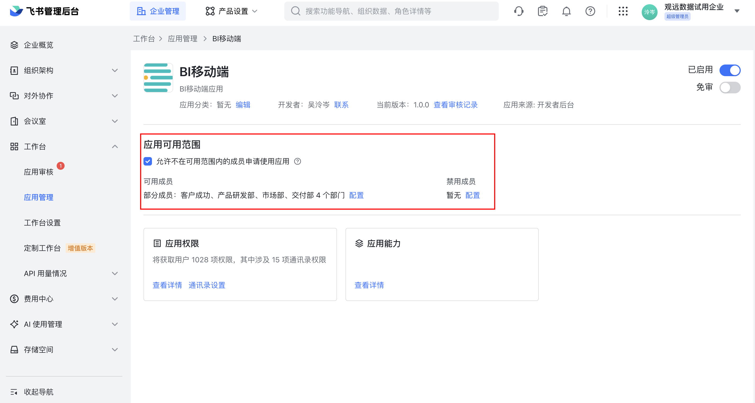Uncheck 允许不在可用范围内的成员申请使用应用 checkbox

click(x=148, y=161)
